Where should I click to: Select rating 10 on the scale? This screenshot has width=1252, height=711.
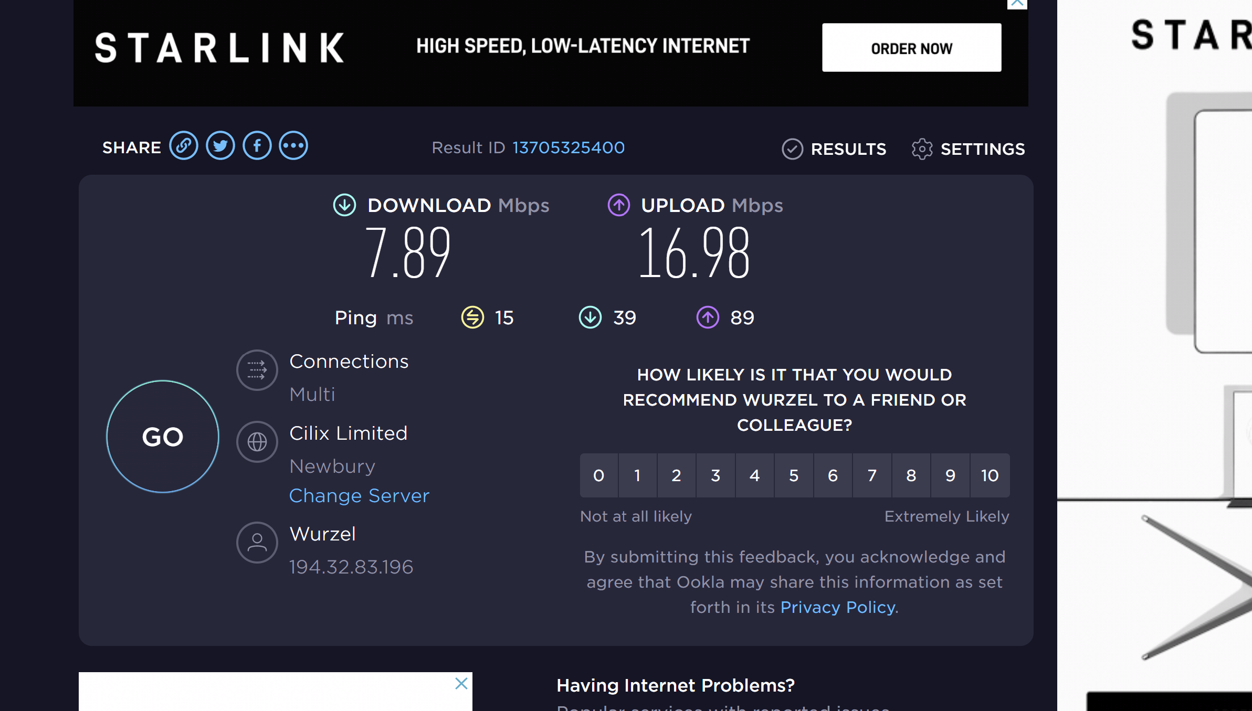click(990, 475)
